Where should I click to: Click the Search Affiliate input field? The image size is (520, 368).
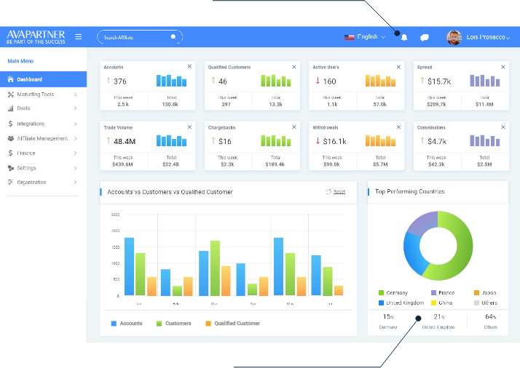tap(135, 37)
